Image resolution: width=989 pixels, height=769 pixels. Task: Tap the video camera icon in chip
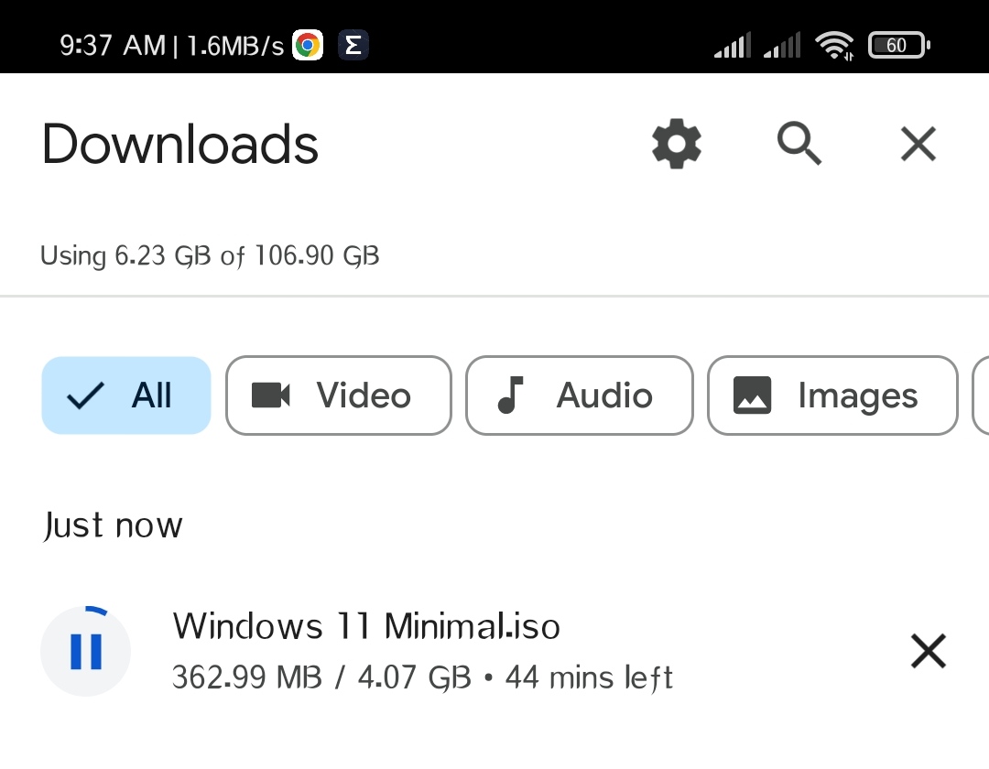point(270,395)
